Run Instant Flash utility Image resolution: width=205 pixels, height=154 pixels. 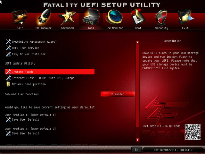pyautogui.click(x=50, y=72)
